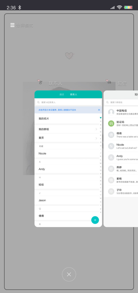
Task: Dismiss the Xiaomi Cloud banner with its X
Action: click(99, 110)
